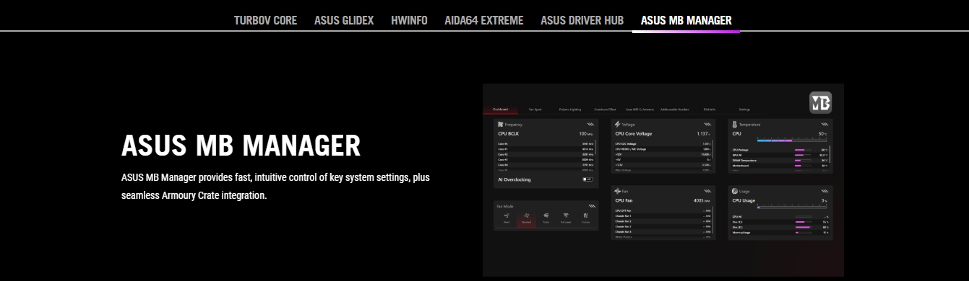Click the MB logo icon in the preview
The image size is (969, 281).
click(820, 103)
